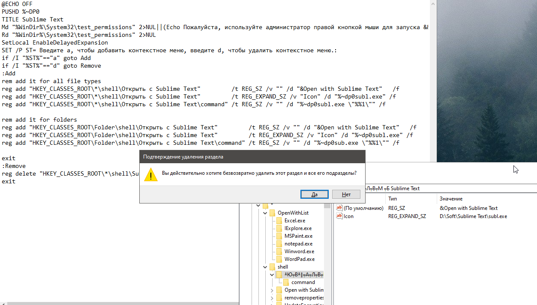Select the Open with Sublime key
Image resolution: width=537 pixels, height=305 pixels.
pyautogui.click(x=304, y=290)
